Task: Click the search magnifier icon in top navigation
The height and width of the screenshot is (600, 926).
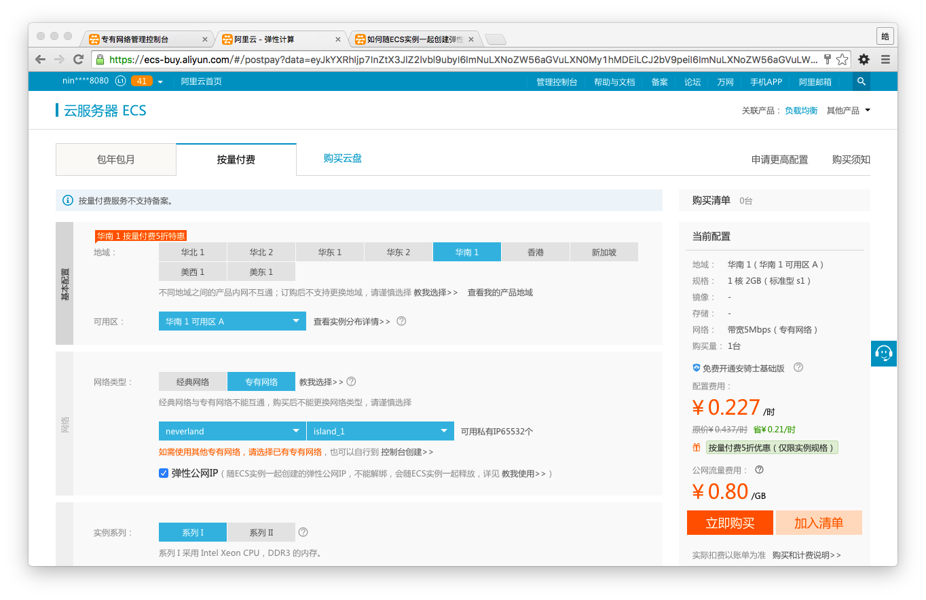Action: pos(861,81)
